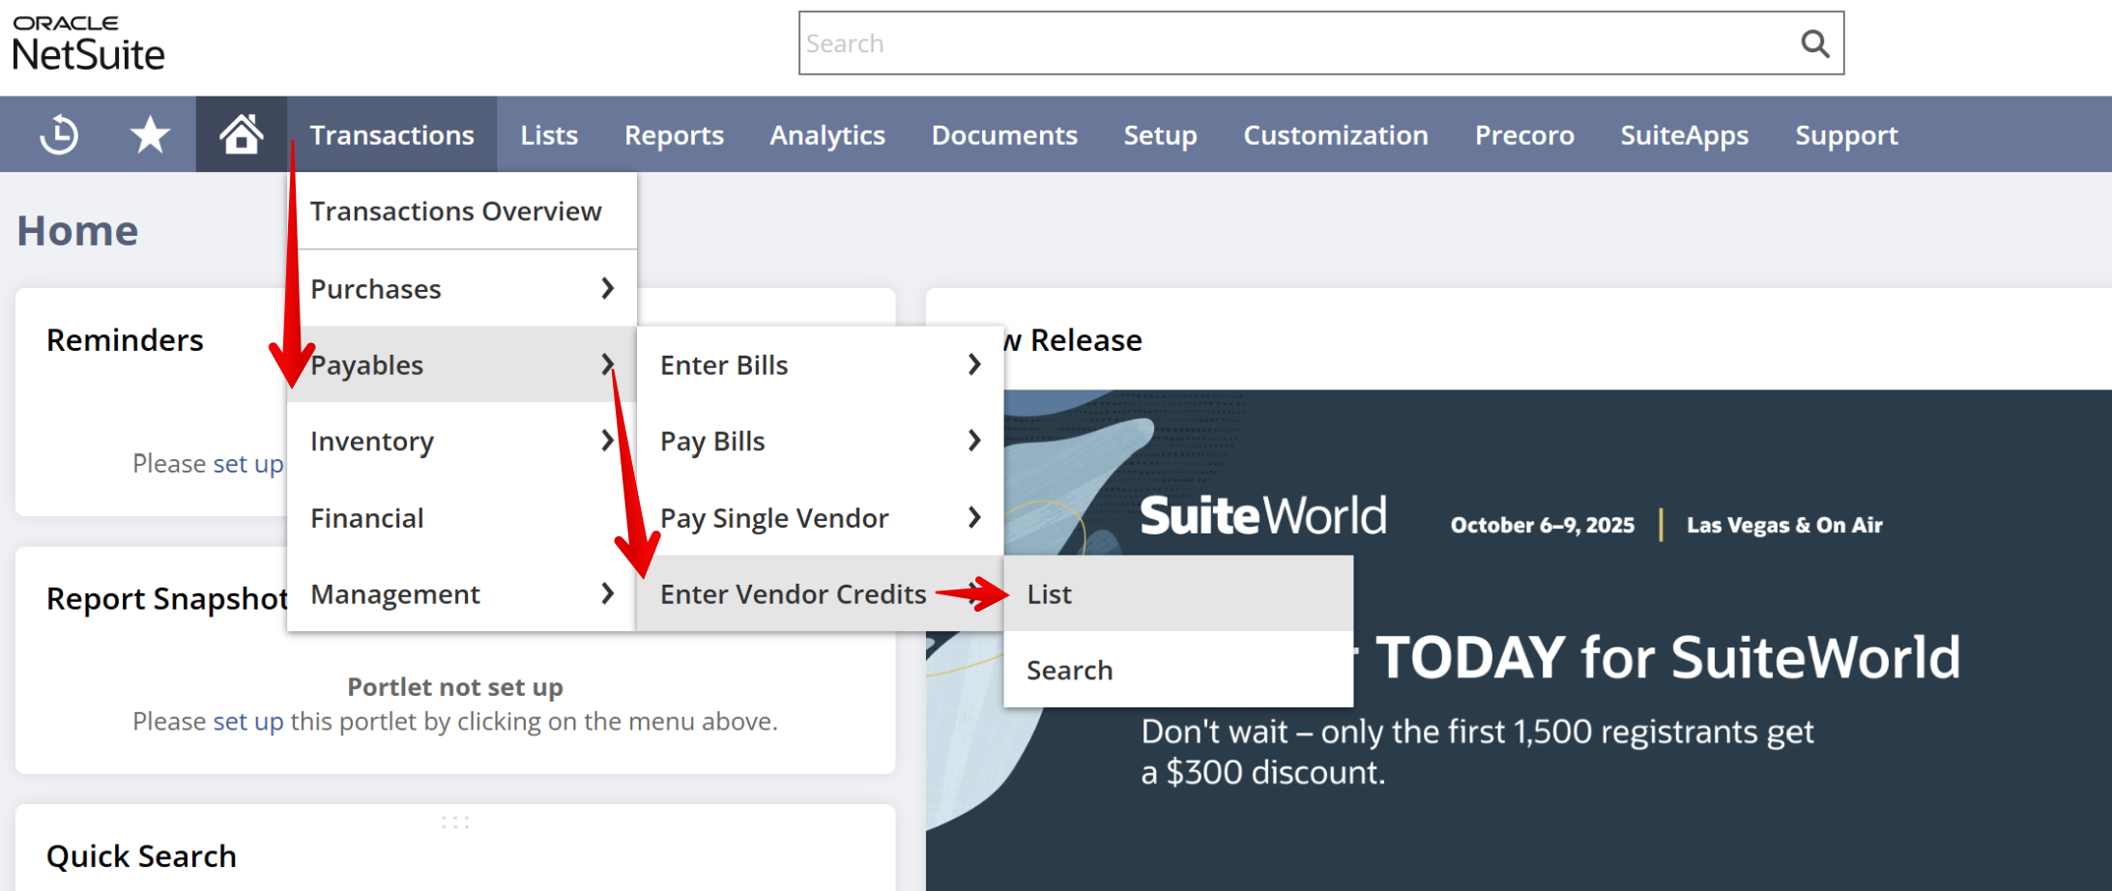
Task: Open the Setup menu
Action: click(x=1160, y=134)
